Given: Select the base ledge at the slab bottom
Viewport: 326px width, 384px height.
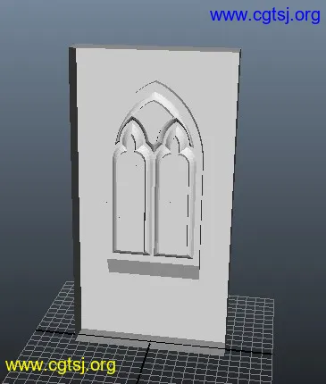Looking at the screenshot, I should click(150, 341).
